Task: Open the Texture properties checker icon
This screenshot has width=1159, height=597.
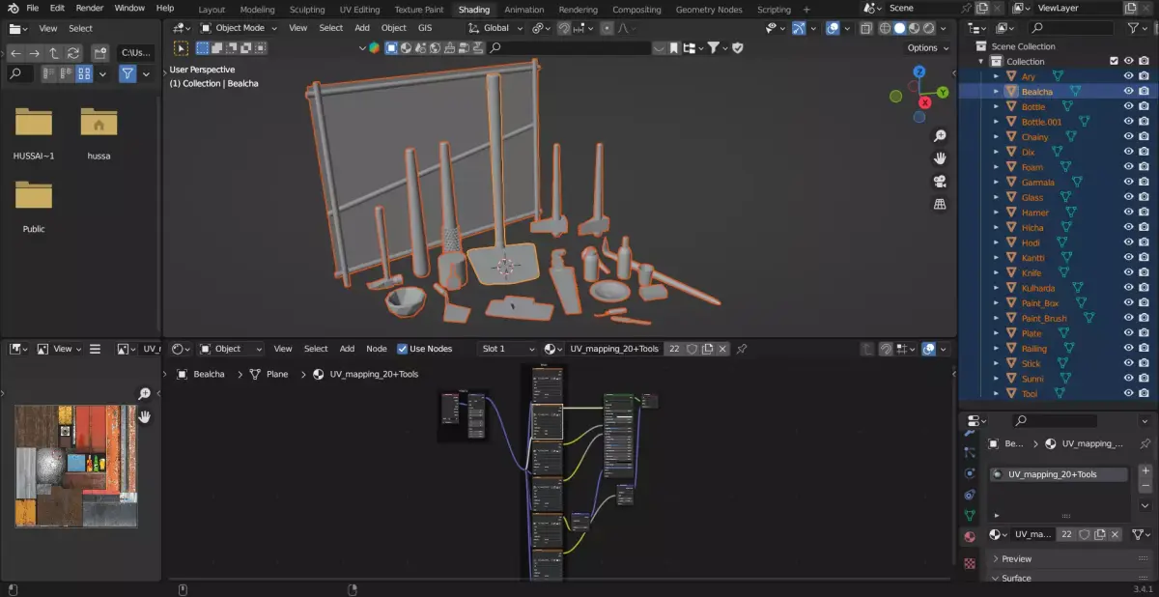Action: (x=970, y=561)
